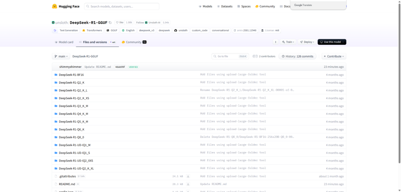This screenshot has width=401, height=192.
Task: Open the DeepSeek-R1-BF16 folder
Action: click(x=71, y=75)
